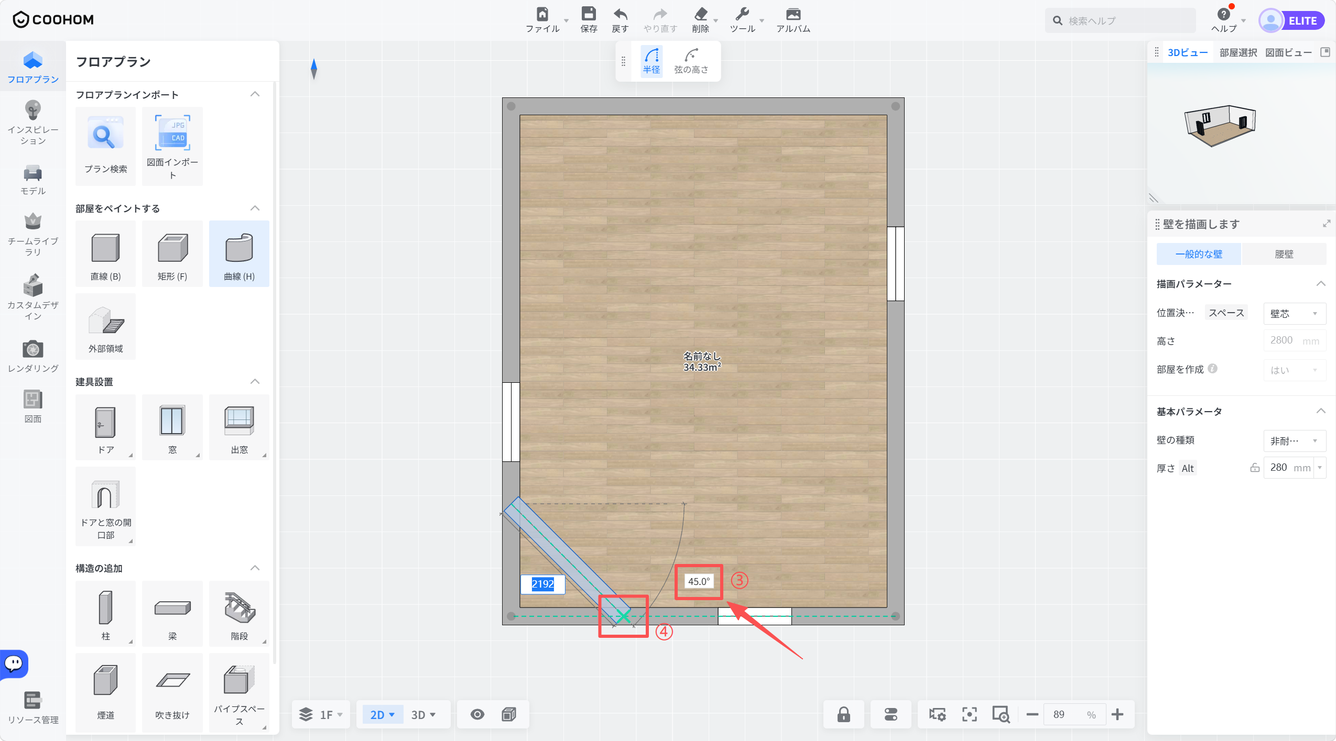Image resolution: width=1336 pixels, height=741 pixels.
Task: Switch to the 3Dビュー tab
Action: pos(1188,52)
